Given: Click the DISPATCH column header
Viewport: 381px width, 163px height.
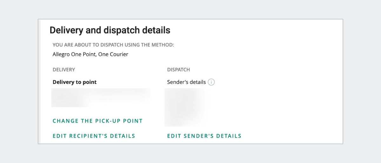Looking at the screenshot, I should tap(178, 70).
